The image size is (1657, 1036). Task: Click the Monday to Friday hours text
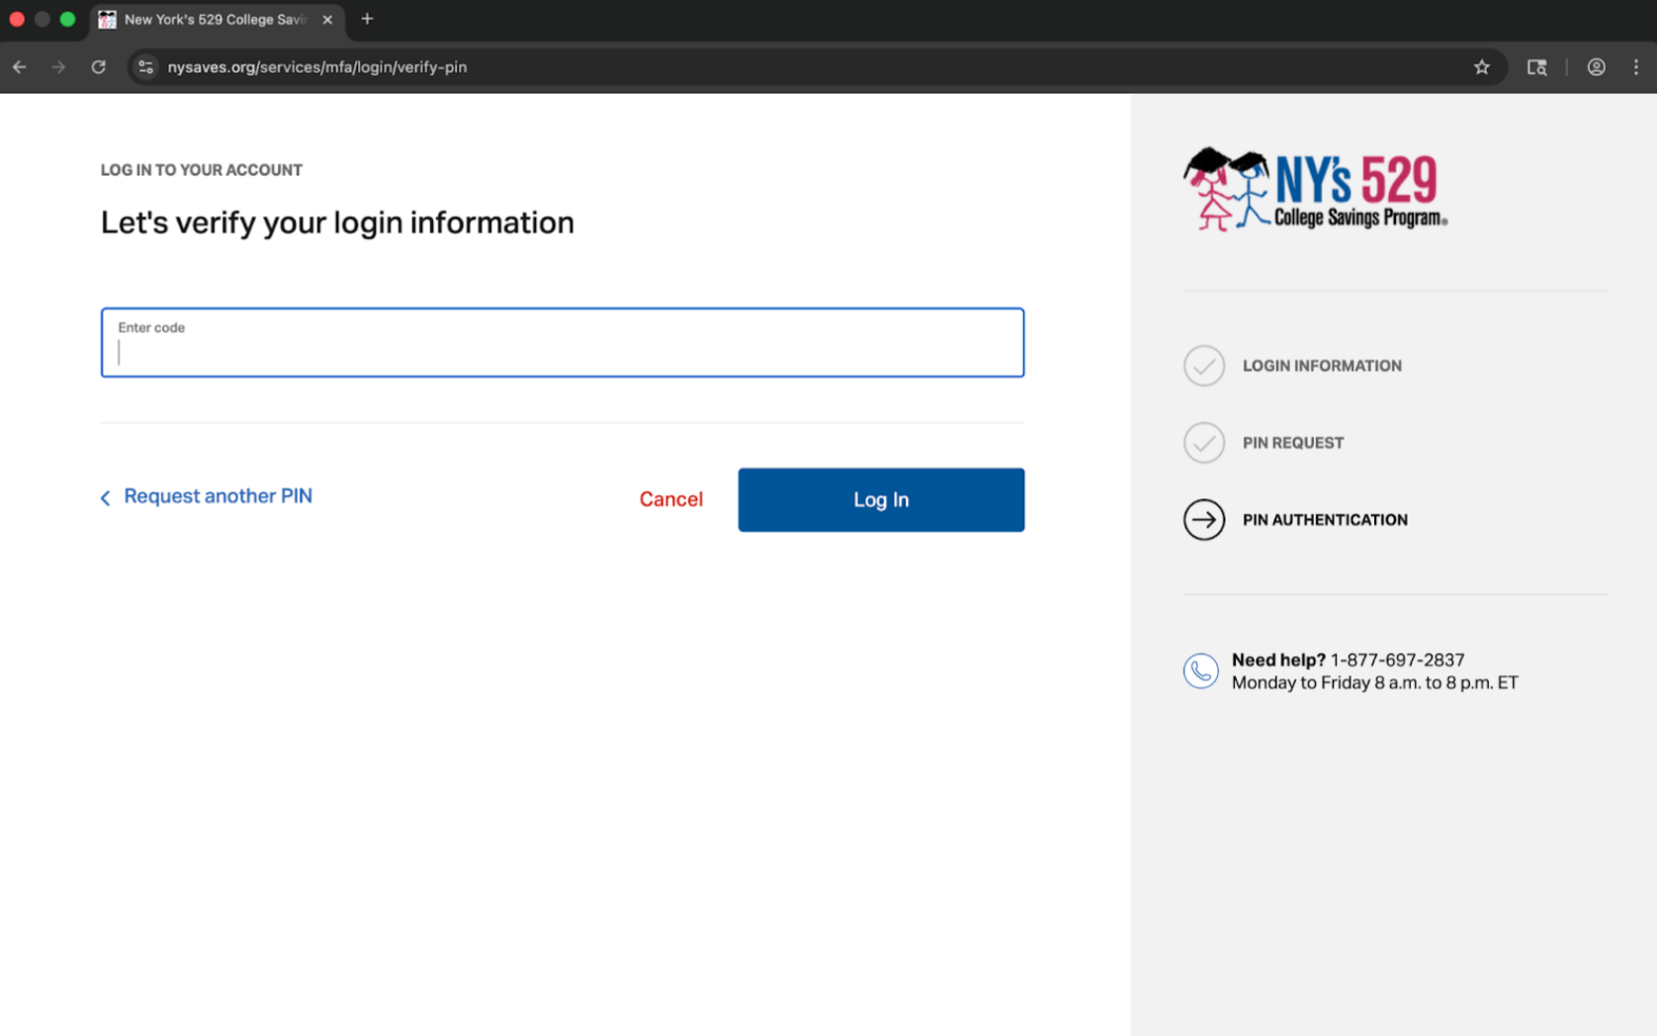click(1374, 683)
